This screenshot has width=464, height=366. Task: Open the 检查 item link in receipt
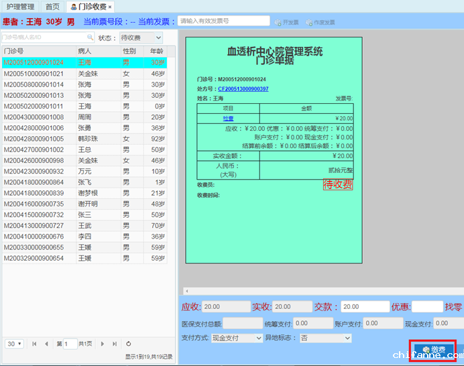click(228, 119)
